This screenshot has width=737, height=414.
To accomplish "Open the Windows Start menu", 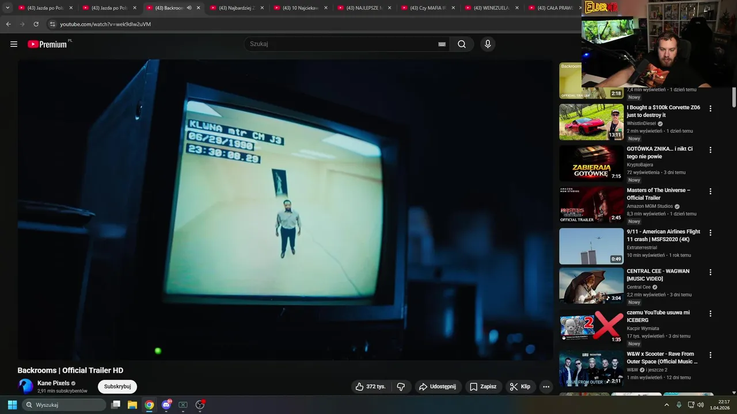I will [12, 405].
